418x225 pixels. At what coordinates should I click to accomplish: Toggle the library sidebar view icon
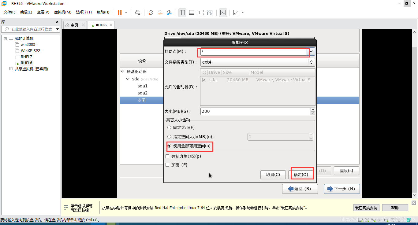tap(182, 13)
